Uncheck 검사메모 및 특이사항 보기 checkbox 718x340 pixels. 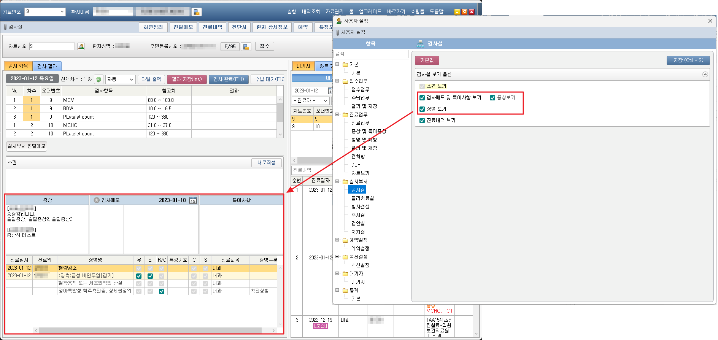(x=422, y=98)
